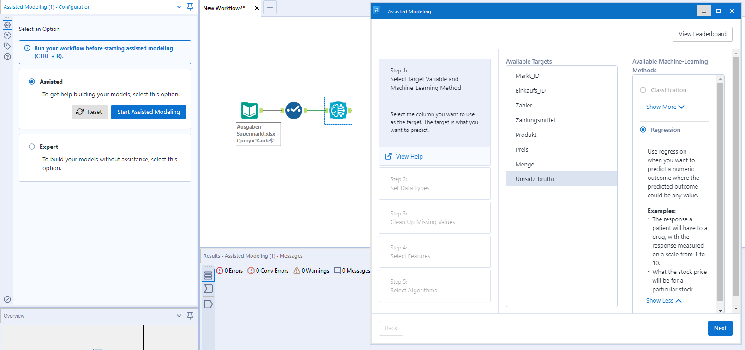The height and width of the screenshot is (350, 745).
Task: Open the annotation tag icon in sidebar
Action: tap(7, 46)
